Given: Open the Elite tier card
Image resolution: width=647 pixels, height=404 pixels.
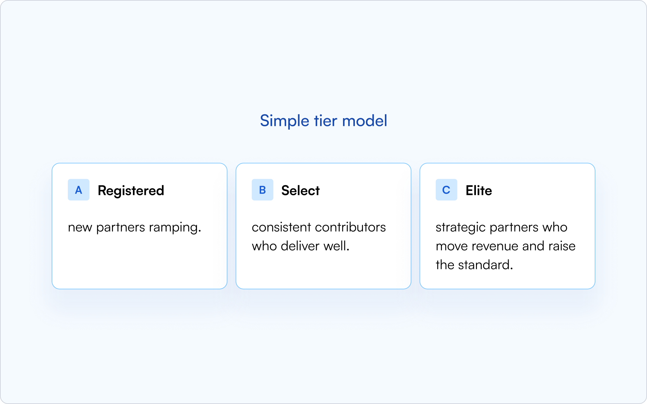Looking at the screenshot, I should pyautogui.click(x=507, y=226).
